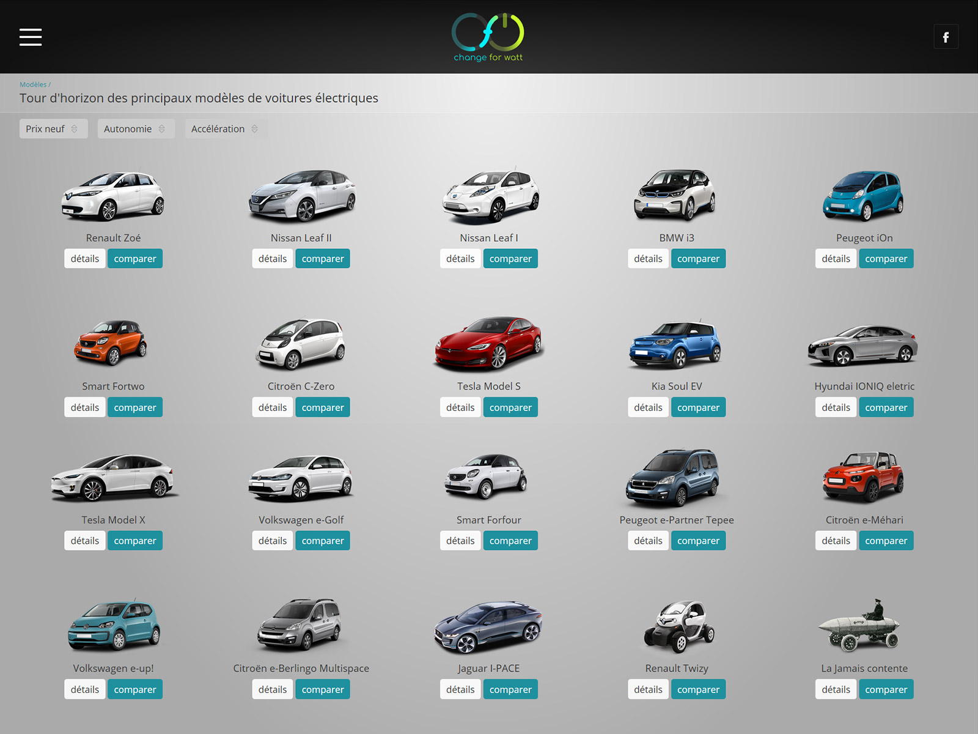Open détails for Citroën e-Berlingo Multispace
This screenshot has width=978, height=734.
[x=273, y=689]
